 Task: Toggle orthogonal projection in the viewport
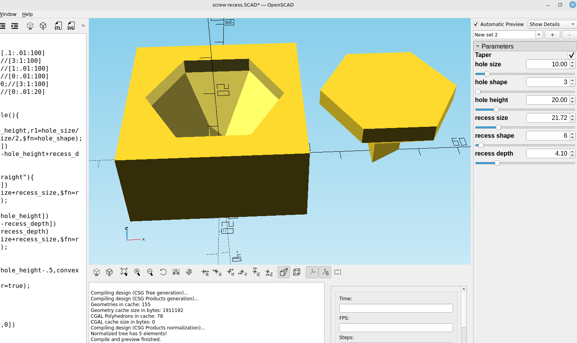pyautogui.click(x=296, y=272)
